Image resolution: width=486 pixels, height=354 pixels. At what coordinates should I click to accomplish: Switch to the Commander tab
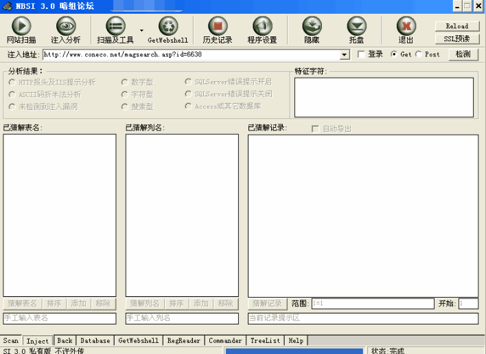pos(225,341)
